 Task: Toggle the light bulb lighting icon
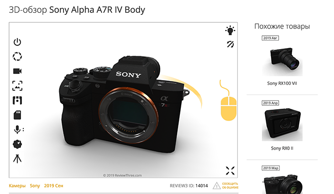pos(230,30)
